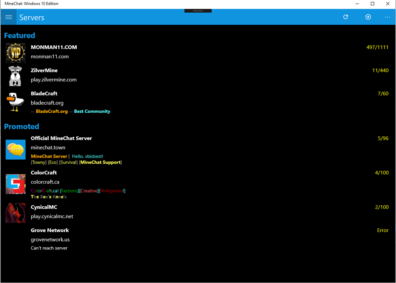Click the Servers page title
Viewport: 396px width, 283px height.
click(32, 17)
